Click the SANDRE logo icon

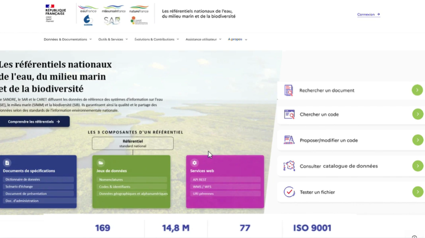tap(88, 20)
